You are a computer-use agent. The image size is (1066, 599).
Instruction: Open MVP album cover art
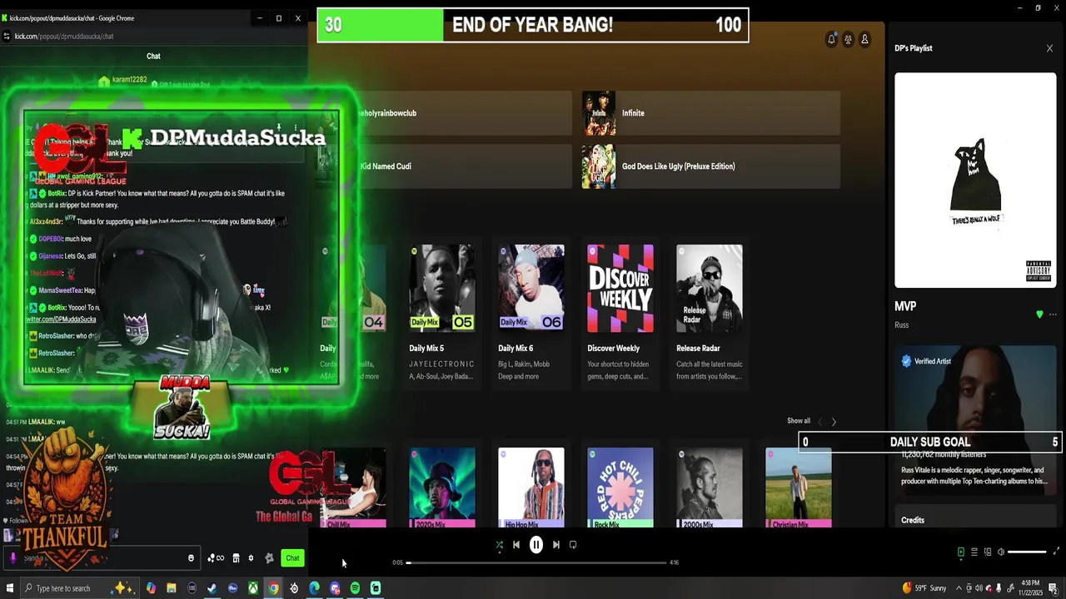975,180
